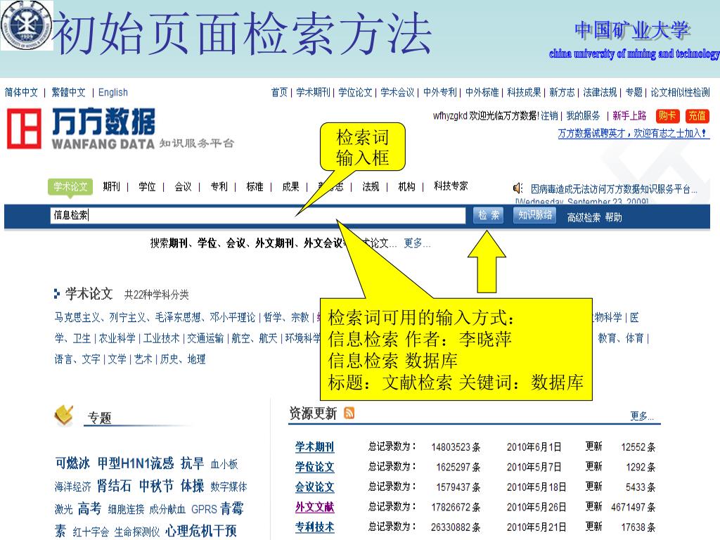Screen dimensions: 720x540
Task: Open 高级检索 advanced search link
Action: pos(584,217)
